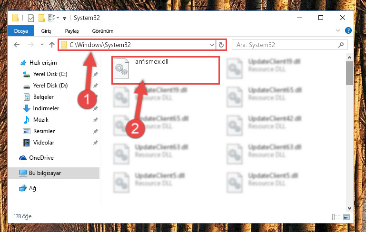Switch to large icons view in status bar
The height and width of the screenshot is (232, 366).
[x=346, y=217]
